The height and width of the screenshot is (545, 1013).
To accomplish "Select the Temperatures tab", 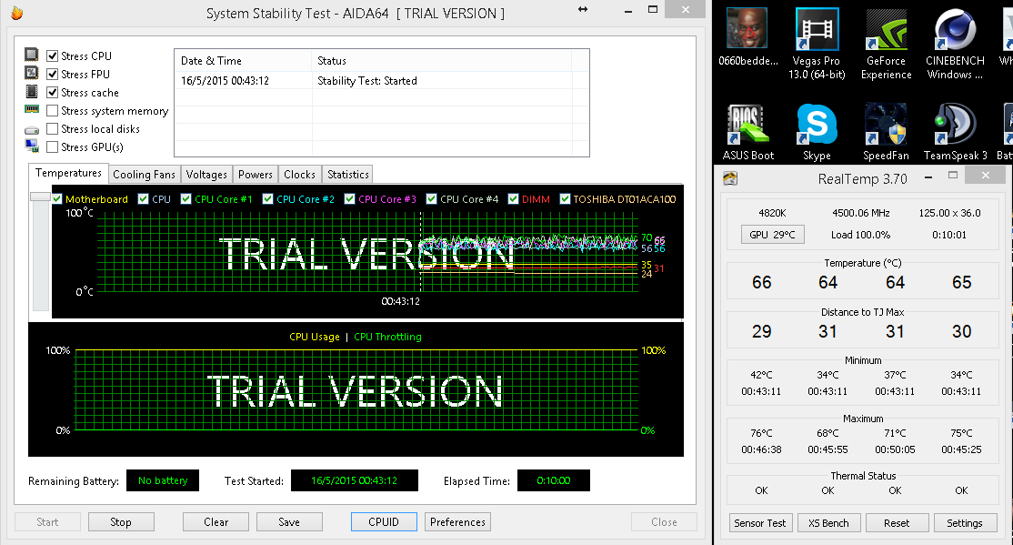I will tap(68, 173).
